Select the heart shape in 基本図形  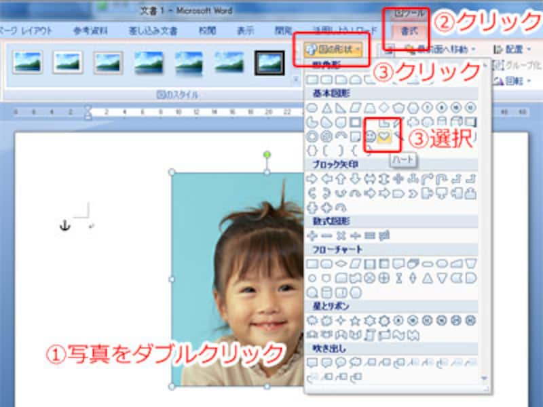pyautogui.click(x=384, y=136)
